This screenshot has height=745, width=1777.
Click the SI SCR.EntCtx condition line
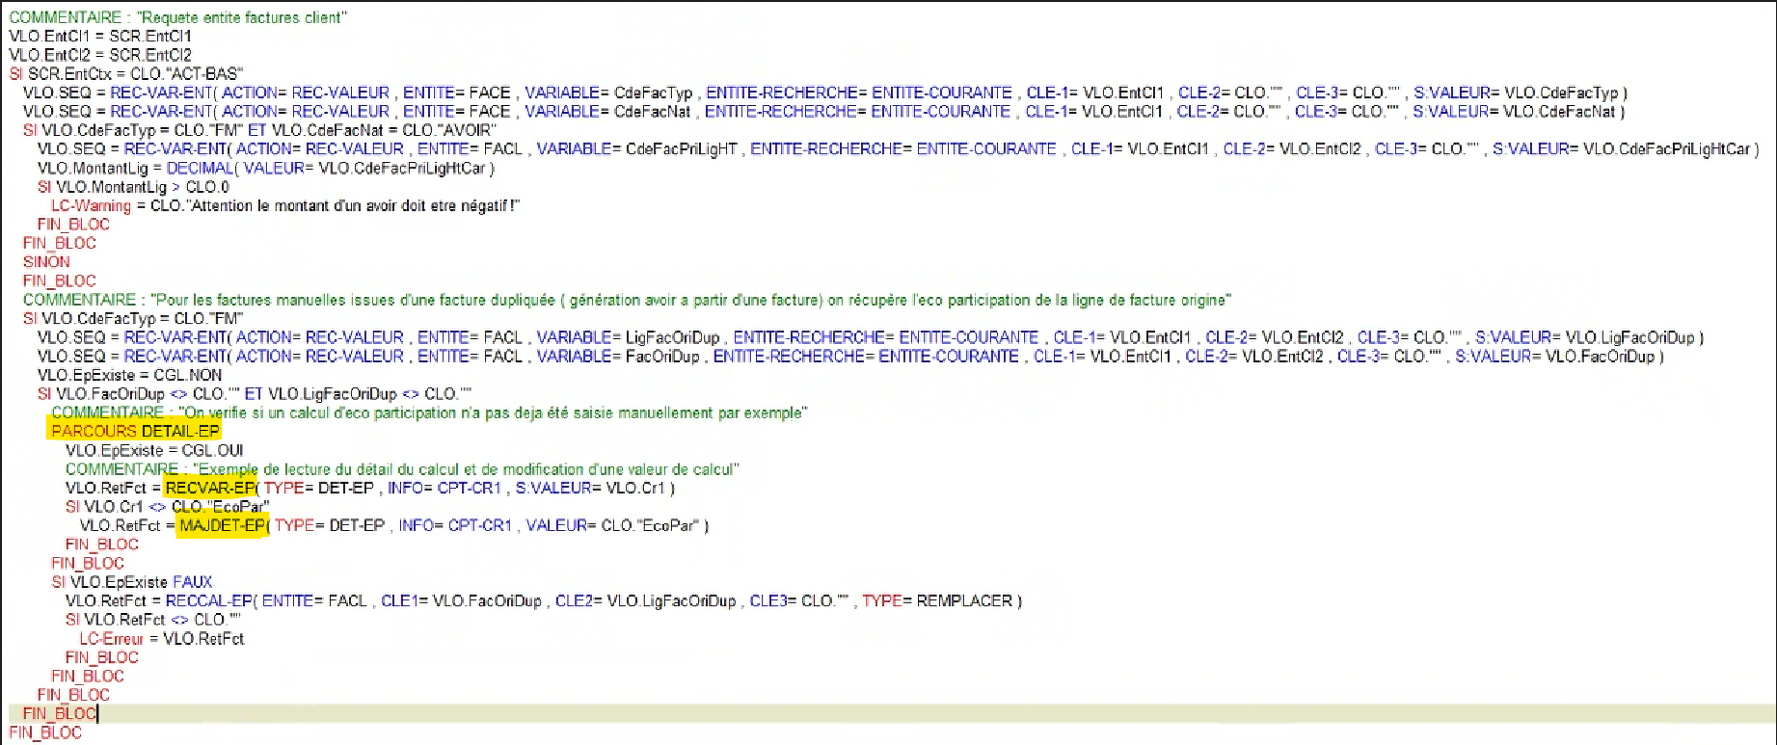(125, 73)
